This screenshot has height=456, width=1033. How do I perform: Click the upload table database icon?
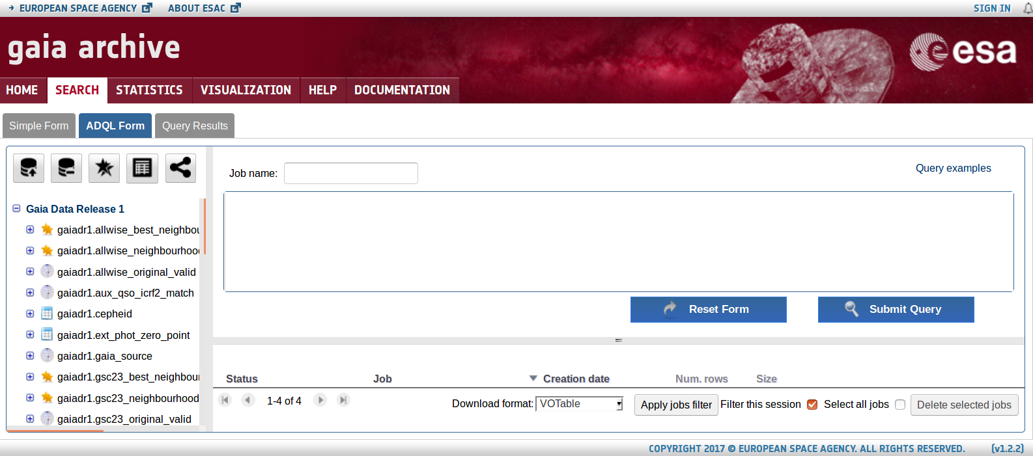pos(29,168)
